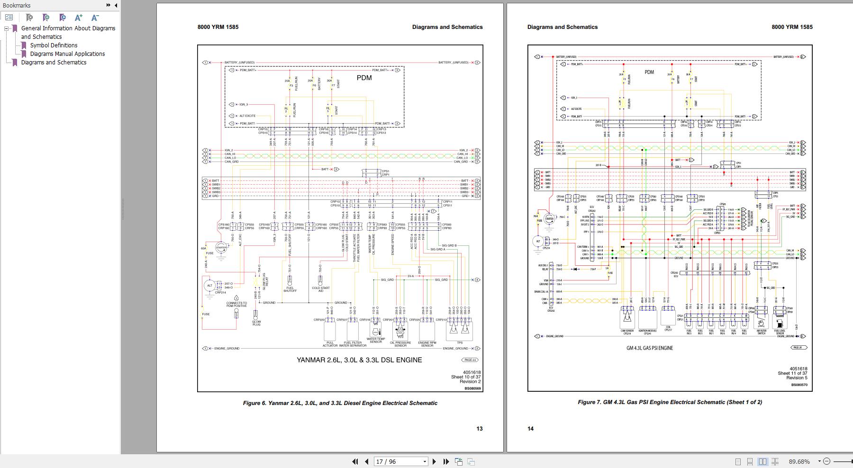
Task: Switch to continuous page layout
Action: point(750,461)
